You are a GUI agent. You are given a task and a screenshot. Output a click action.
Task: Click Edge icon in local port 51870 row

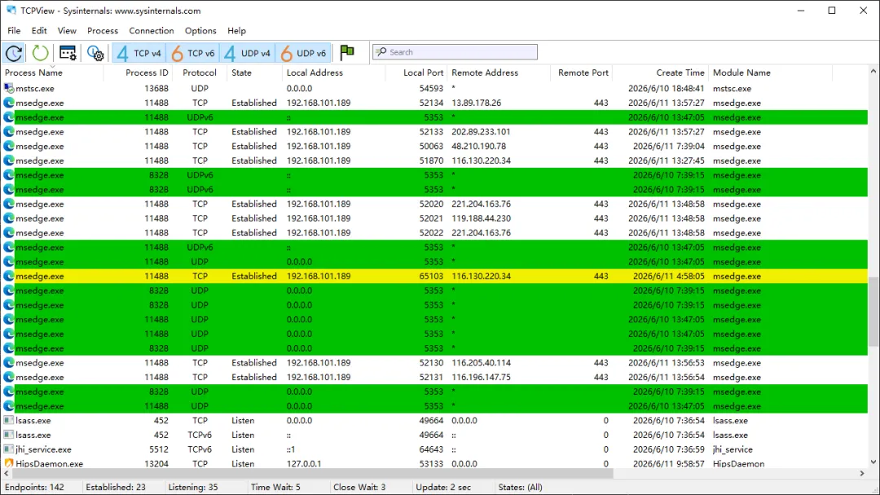[x=9, y=160]
